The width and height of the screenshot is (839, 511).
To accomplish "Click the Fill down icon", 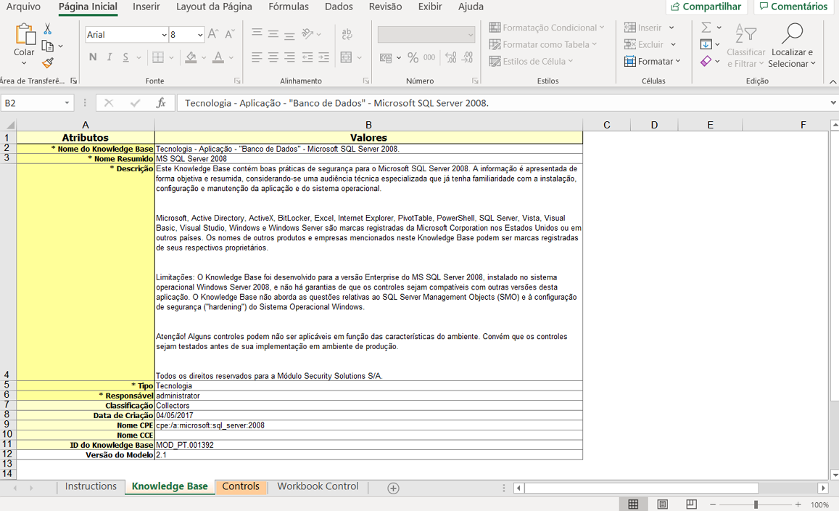I will 706,44.
